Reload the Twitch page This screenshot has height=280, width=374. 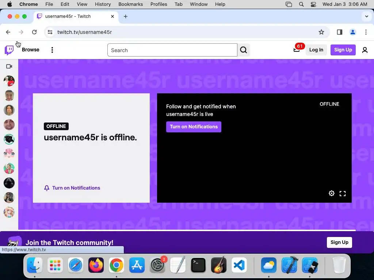(34, 32)
